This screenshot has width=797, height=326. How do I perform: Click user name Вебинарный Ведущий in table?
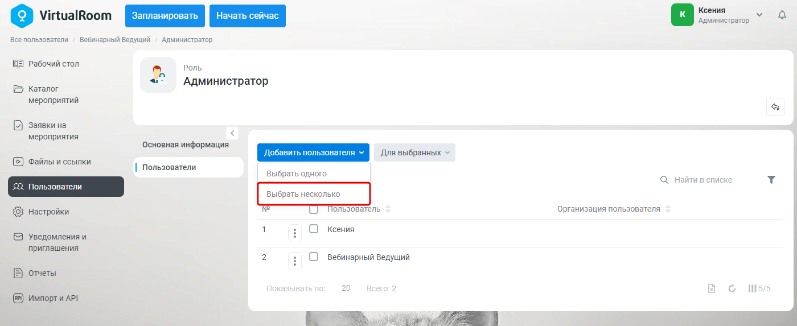(368, 257)
